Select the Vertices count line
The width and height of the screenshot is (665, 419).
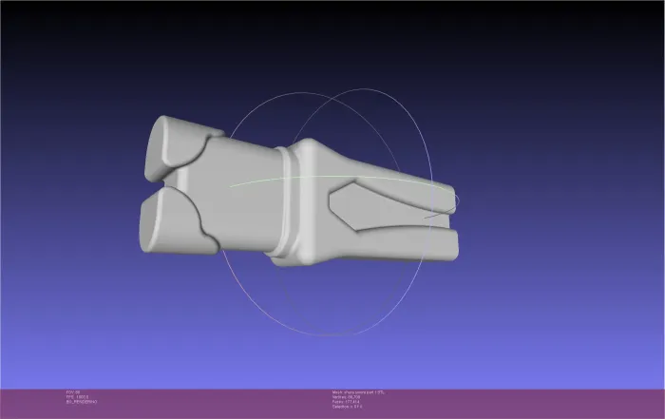(x=346, y=397)
